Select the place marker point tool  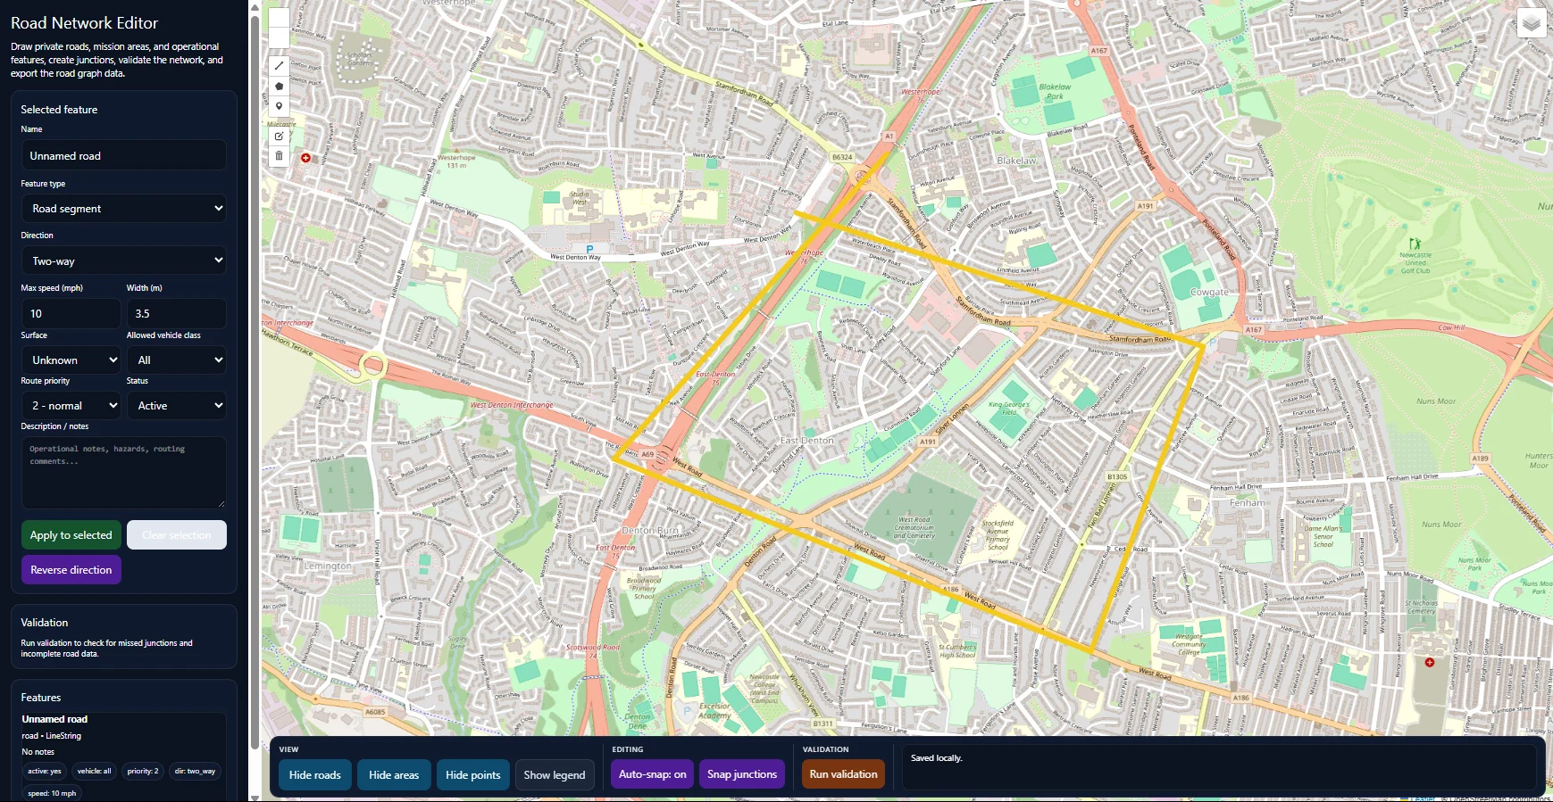(x=279, y=106)
